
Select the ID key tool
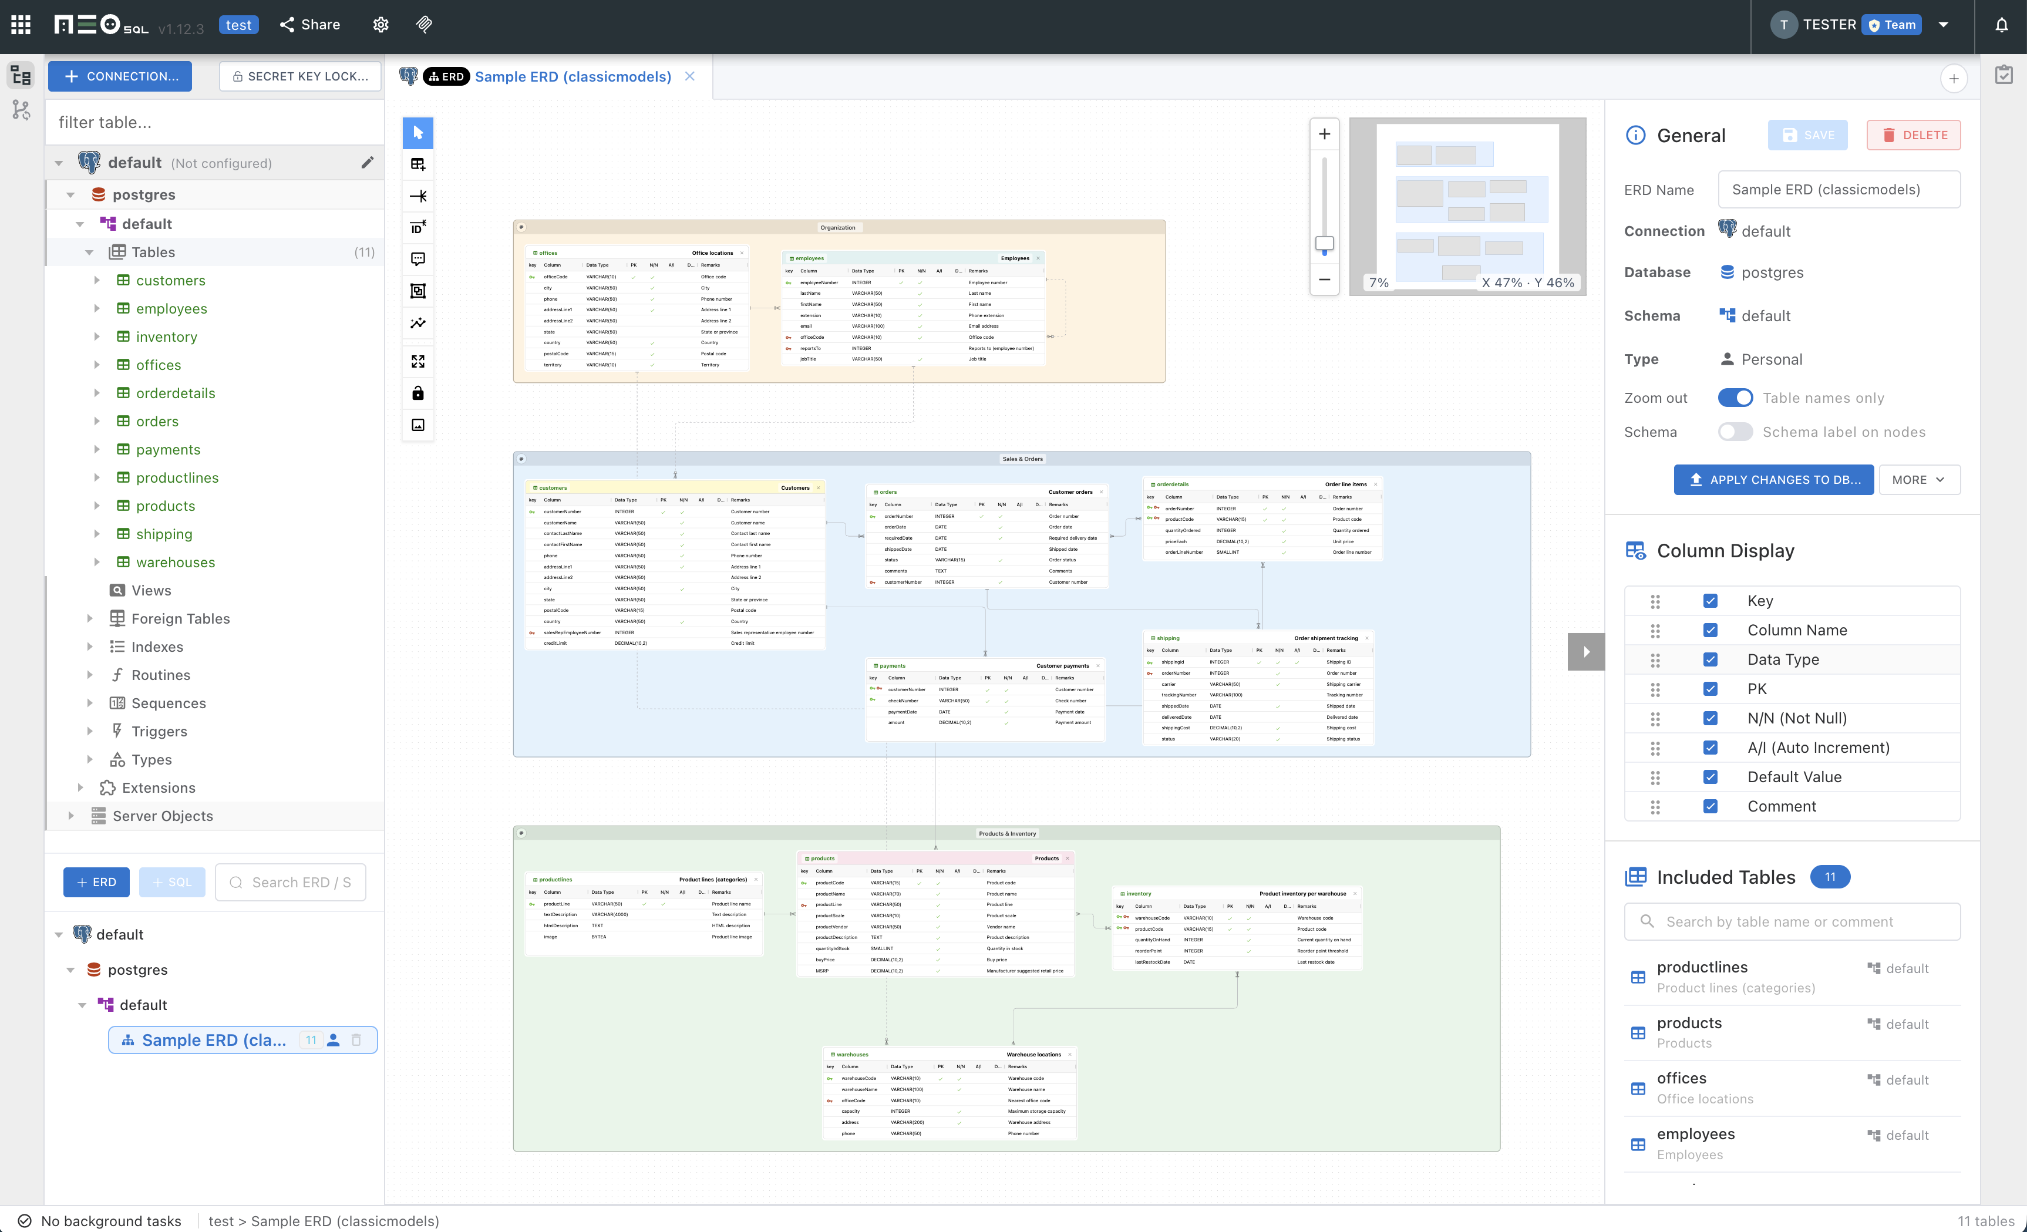tap(418, 227)
